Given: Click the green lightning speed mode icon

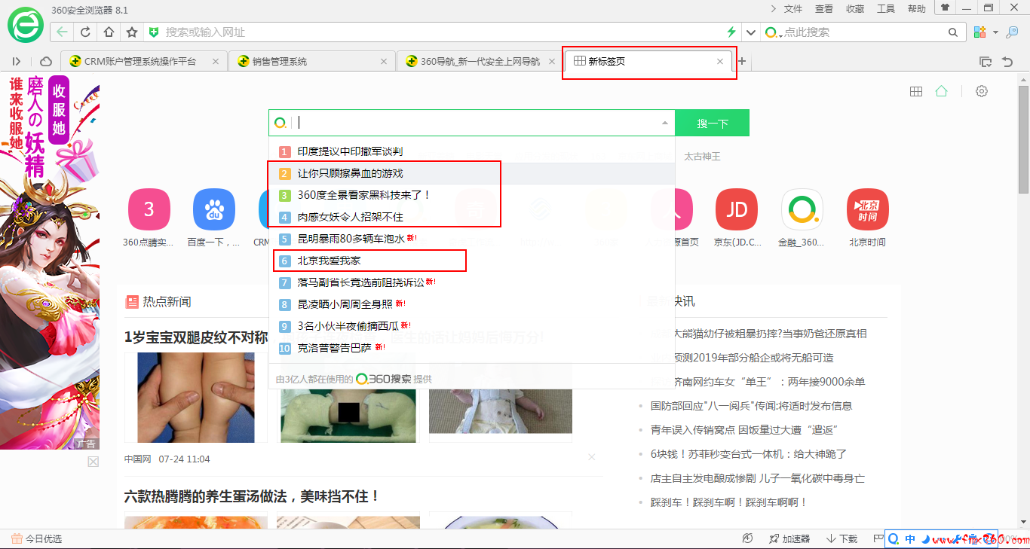Looking at the screenshot, I should tap(731, 32).
